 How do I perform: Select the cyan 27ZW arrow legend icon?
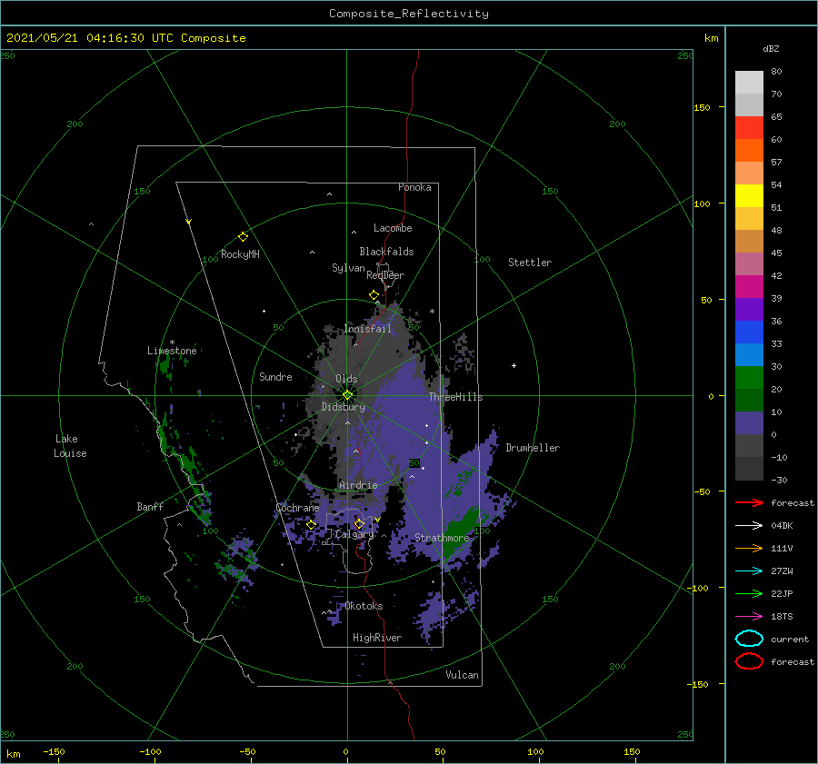coord(749,571)
